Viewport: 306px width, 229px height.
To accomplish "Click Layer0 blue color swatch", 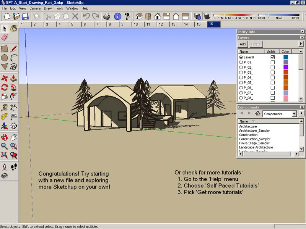I will click(285, 57).
